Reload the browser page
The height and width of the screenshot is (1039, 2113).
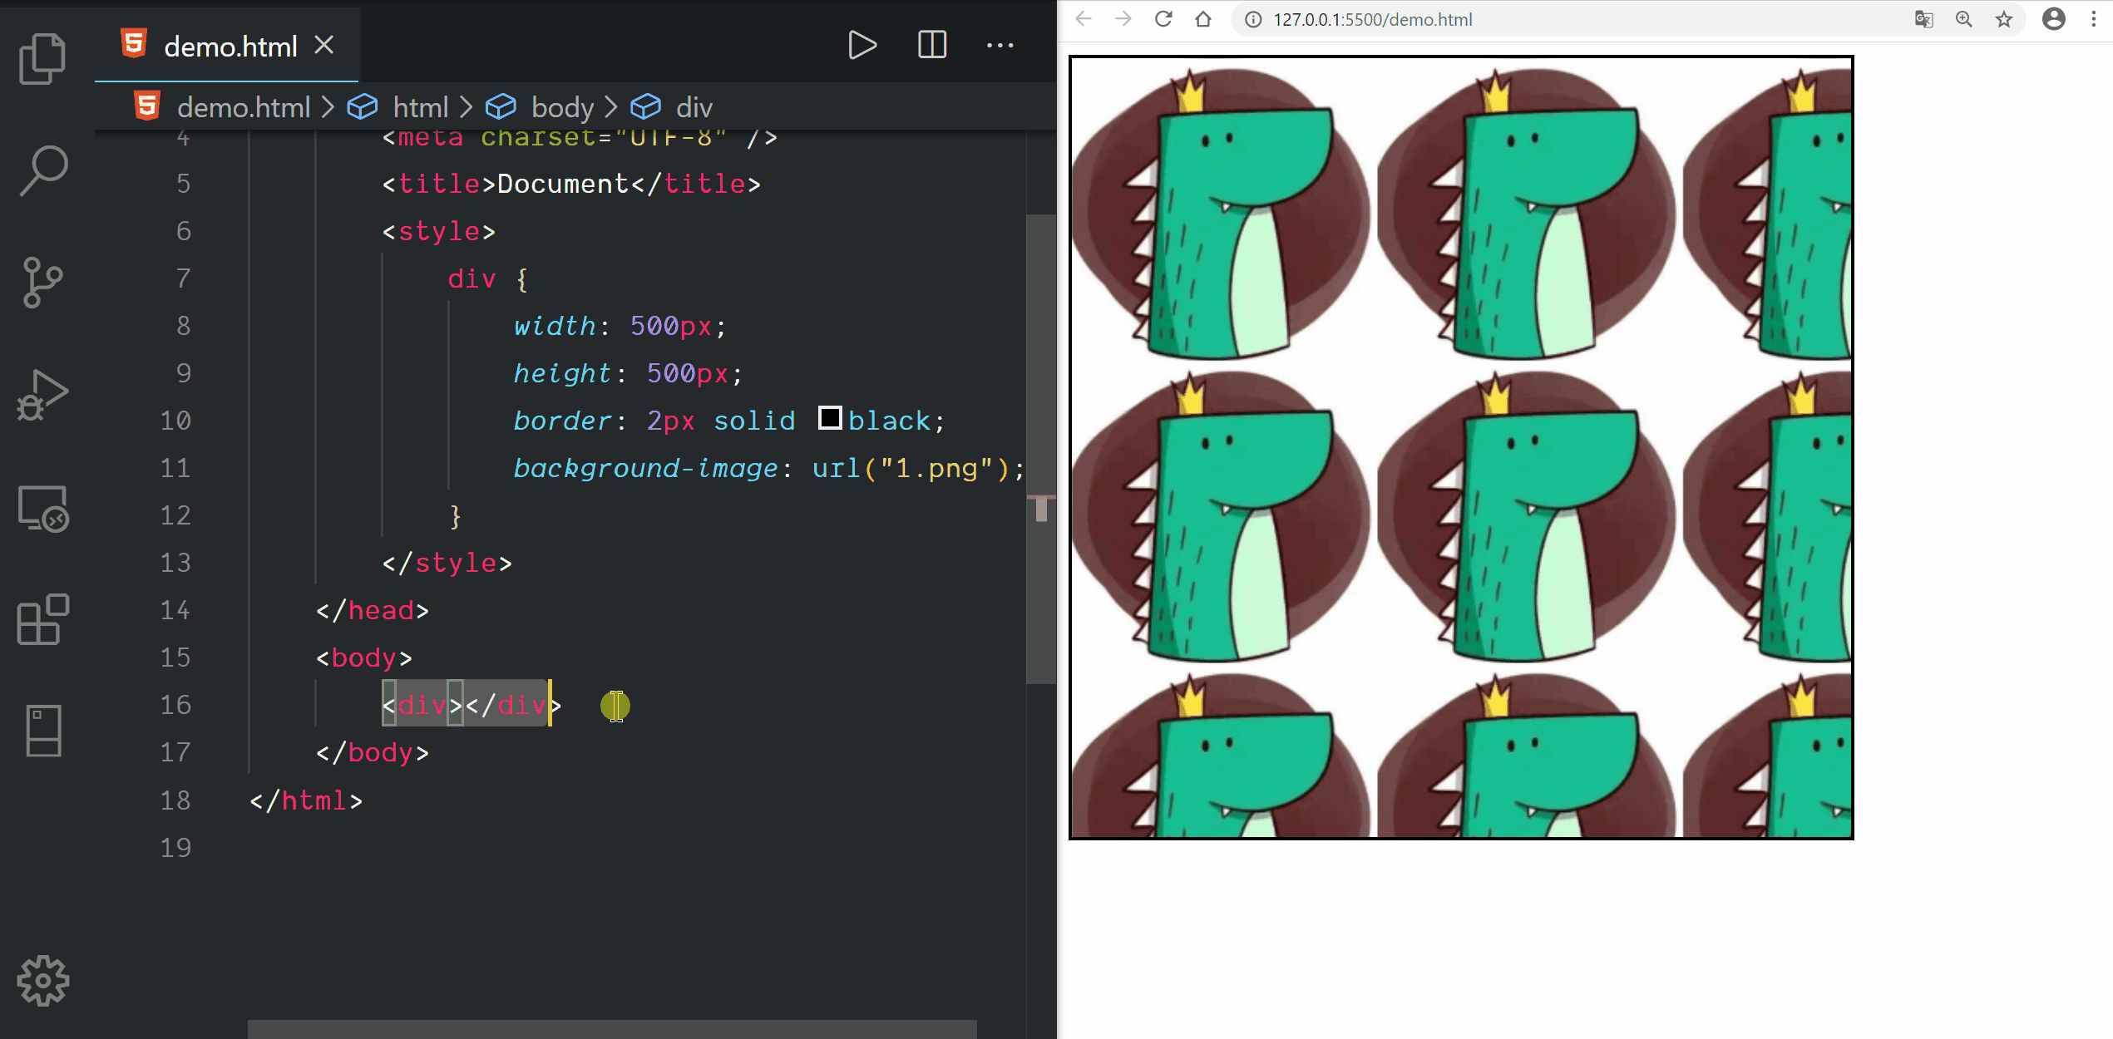pos(1163,19)
